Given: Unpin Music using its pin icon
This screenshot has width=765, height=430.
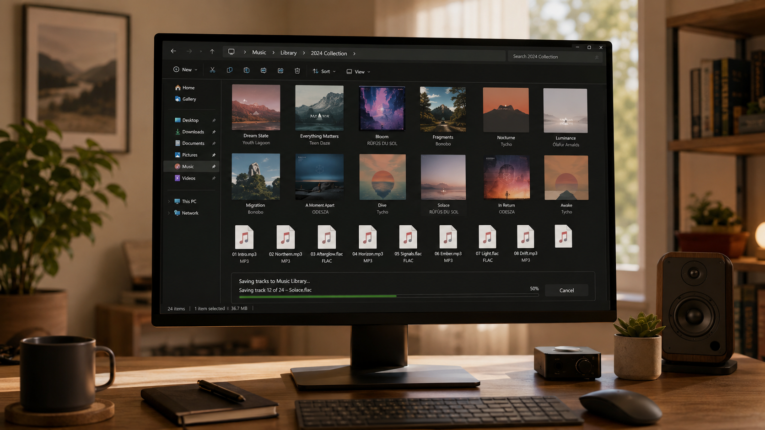Looking at the screenshot, I should click(x=214, y=167).
